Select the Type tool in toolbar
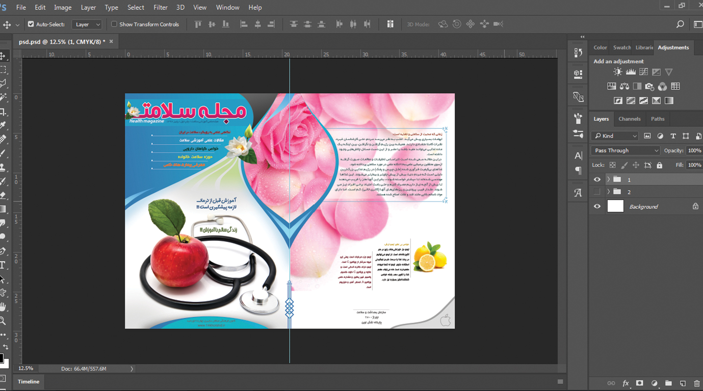The width and height of the screenshot is (703, 391). pyautogui.click(x=3, y=265)
